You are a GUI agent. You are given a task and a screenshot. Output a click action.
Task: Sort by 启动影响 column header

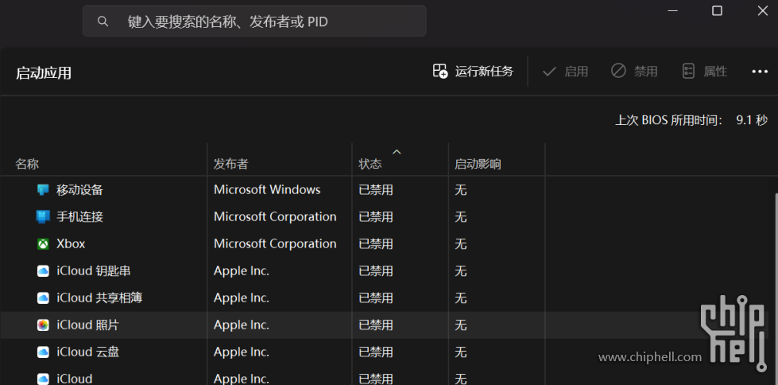tap(478, 164)
